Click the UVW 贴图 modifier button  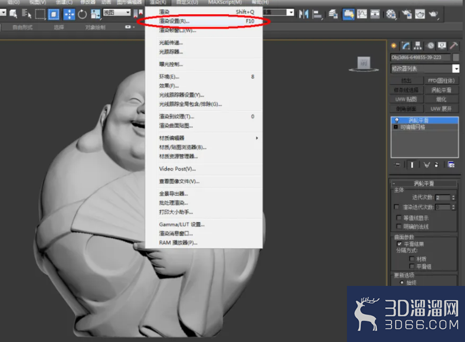coord(406,99)
